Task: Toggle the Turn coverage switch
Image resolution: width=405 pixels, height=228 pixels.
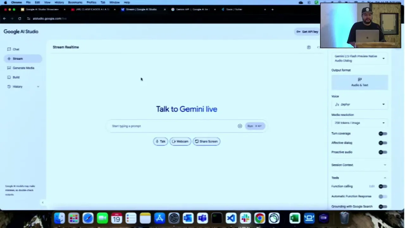Action: click(383, 134)
